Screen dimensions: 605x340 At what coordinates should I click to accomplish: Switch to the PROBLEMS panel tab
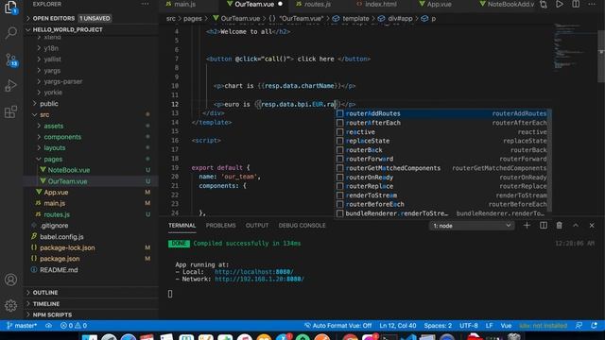coord(220,226)
